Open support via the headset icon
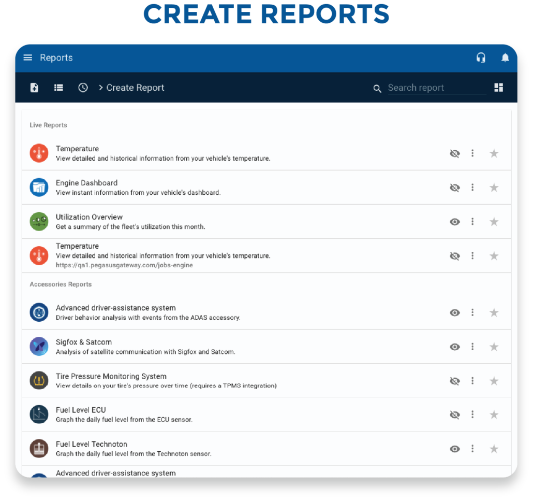This screenshot has height=501, width=533. 481,58
